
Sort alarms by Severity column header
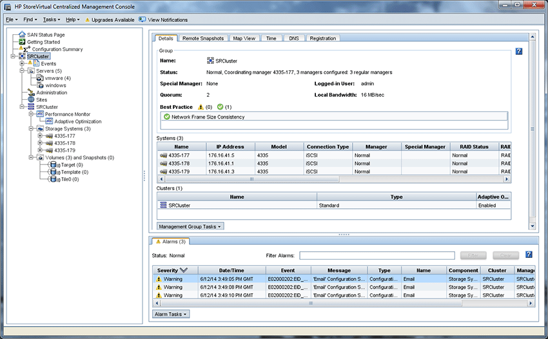pos(175,270)
